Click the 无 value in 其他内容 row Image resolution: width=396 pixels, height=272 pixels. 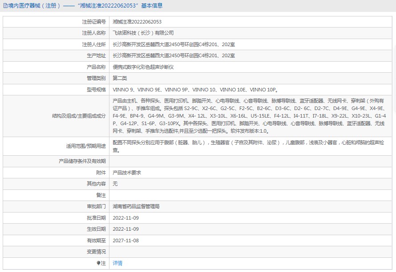click(x=115, y=184)
